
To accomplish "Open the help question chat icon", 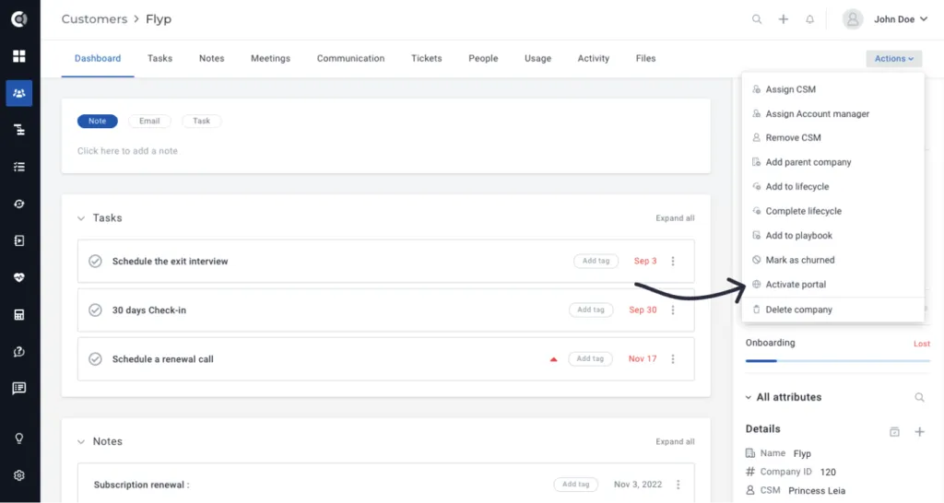I will click(19, 351).
